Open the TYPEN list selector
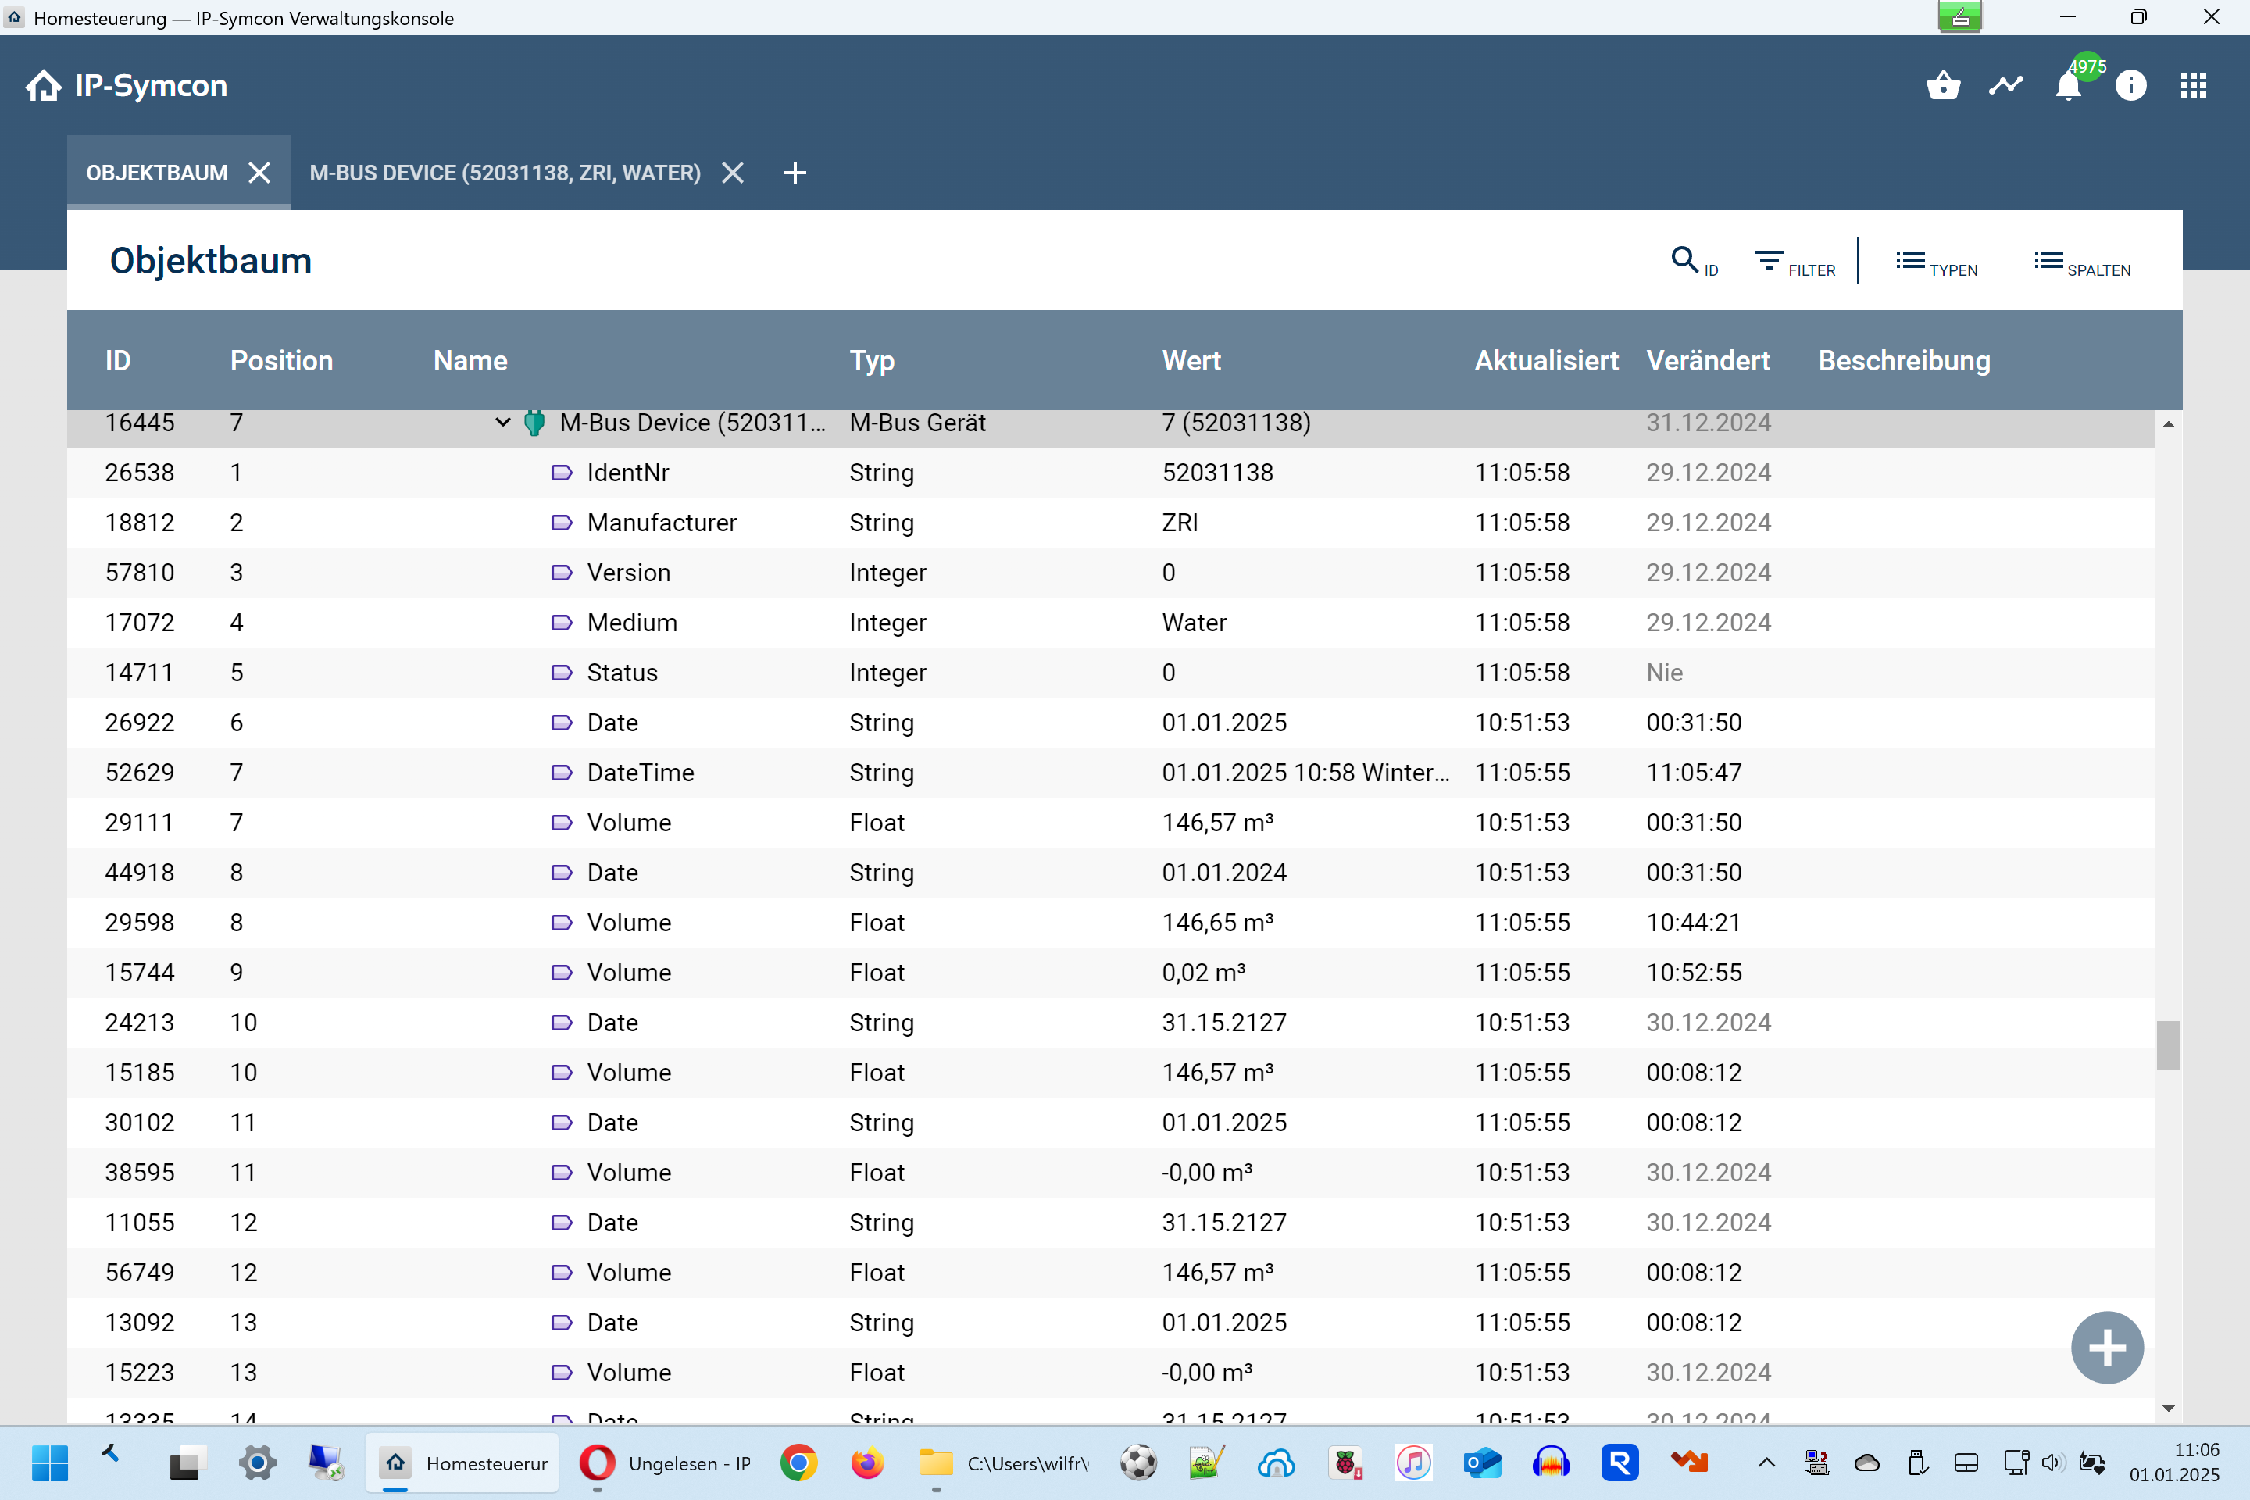 pyautogui.click(x=1936, y=261)
